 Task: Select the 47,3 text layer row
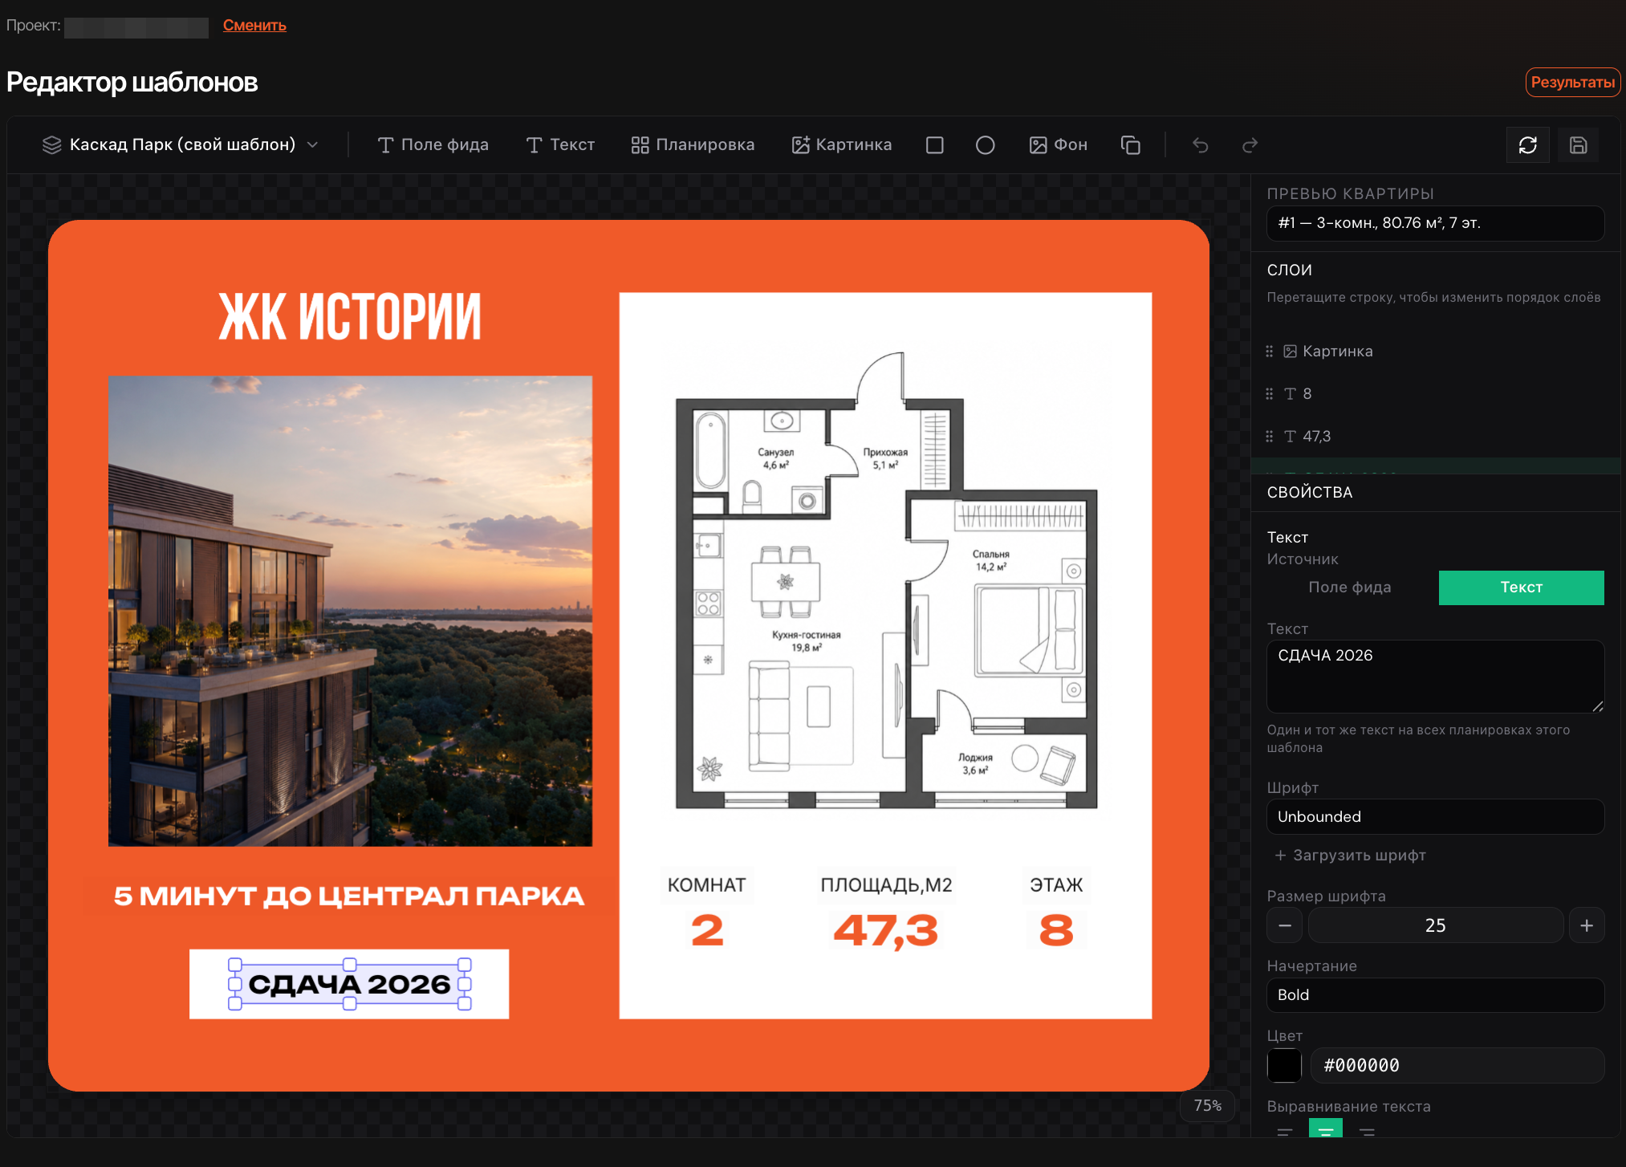pos(1436,437)
